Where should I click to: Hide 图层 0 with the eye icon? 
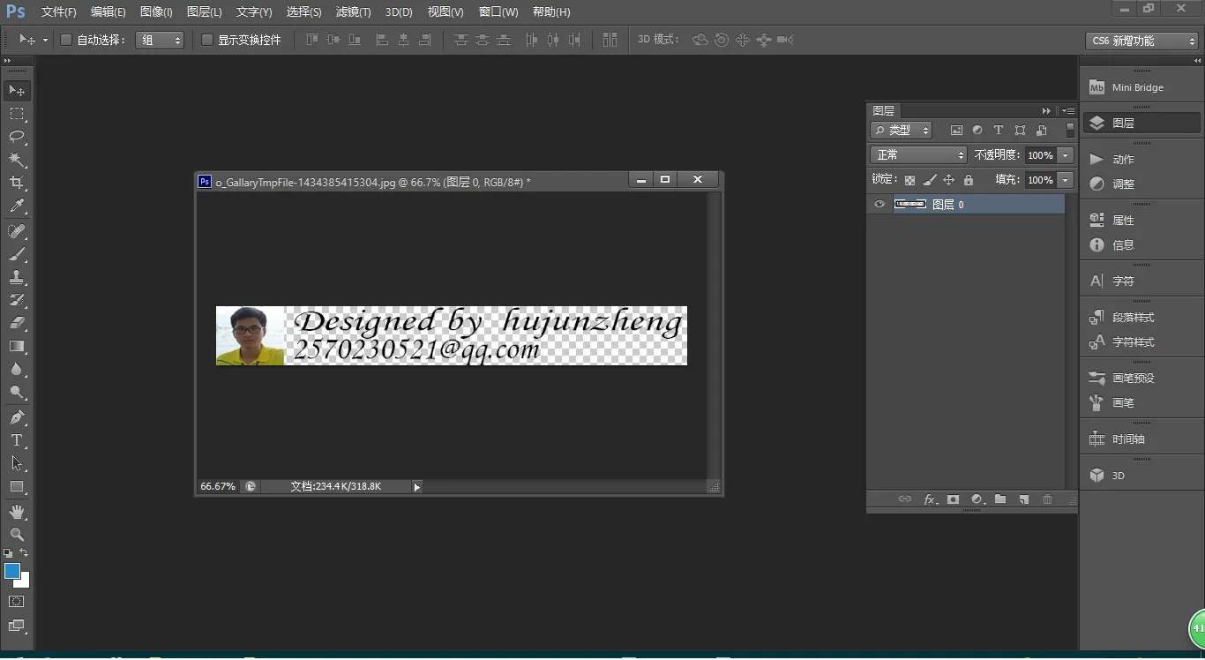point(879,204)
